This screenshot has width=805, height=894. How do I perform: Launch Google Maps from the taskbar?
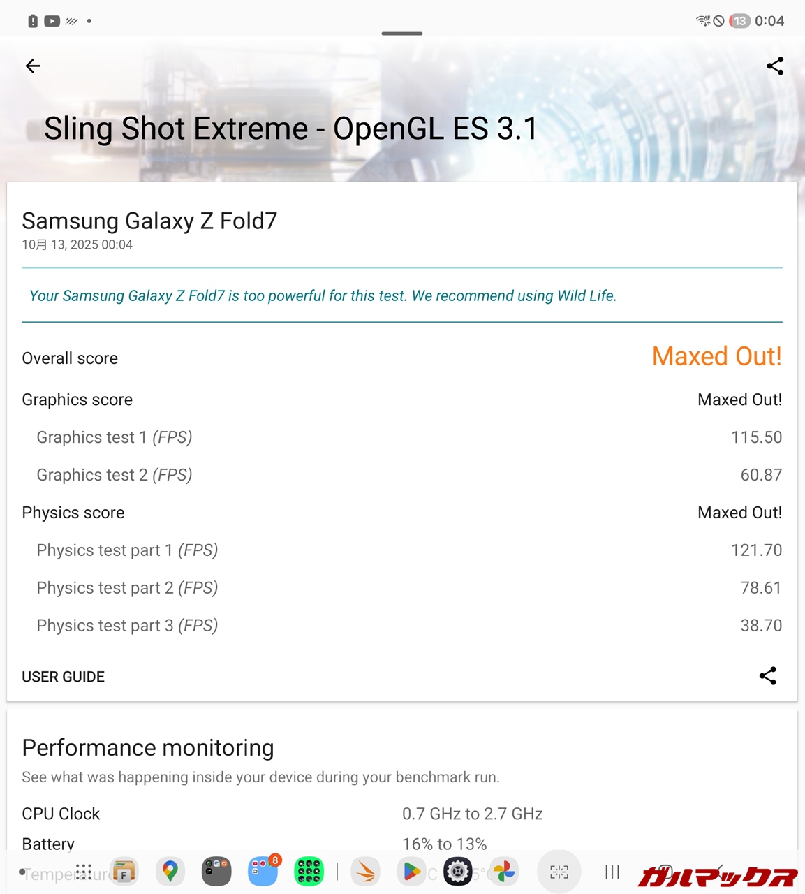(170, 872)
